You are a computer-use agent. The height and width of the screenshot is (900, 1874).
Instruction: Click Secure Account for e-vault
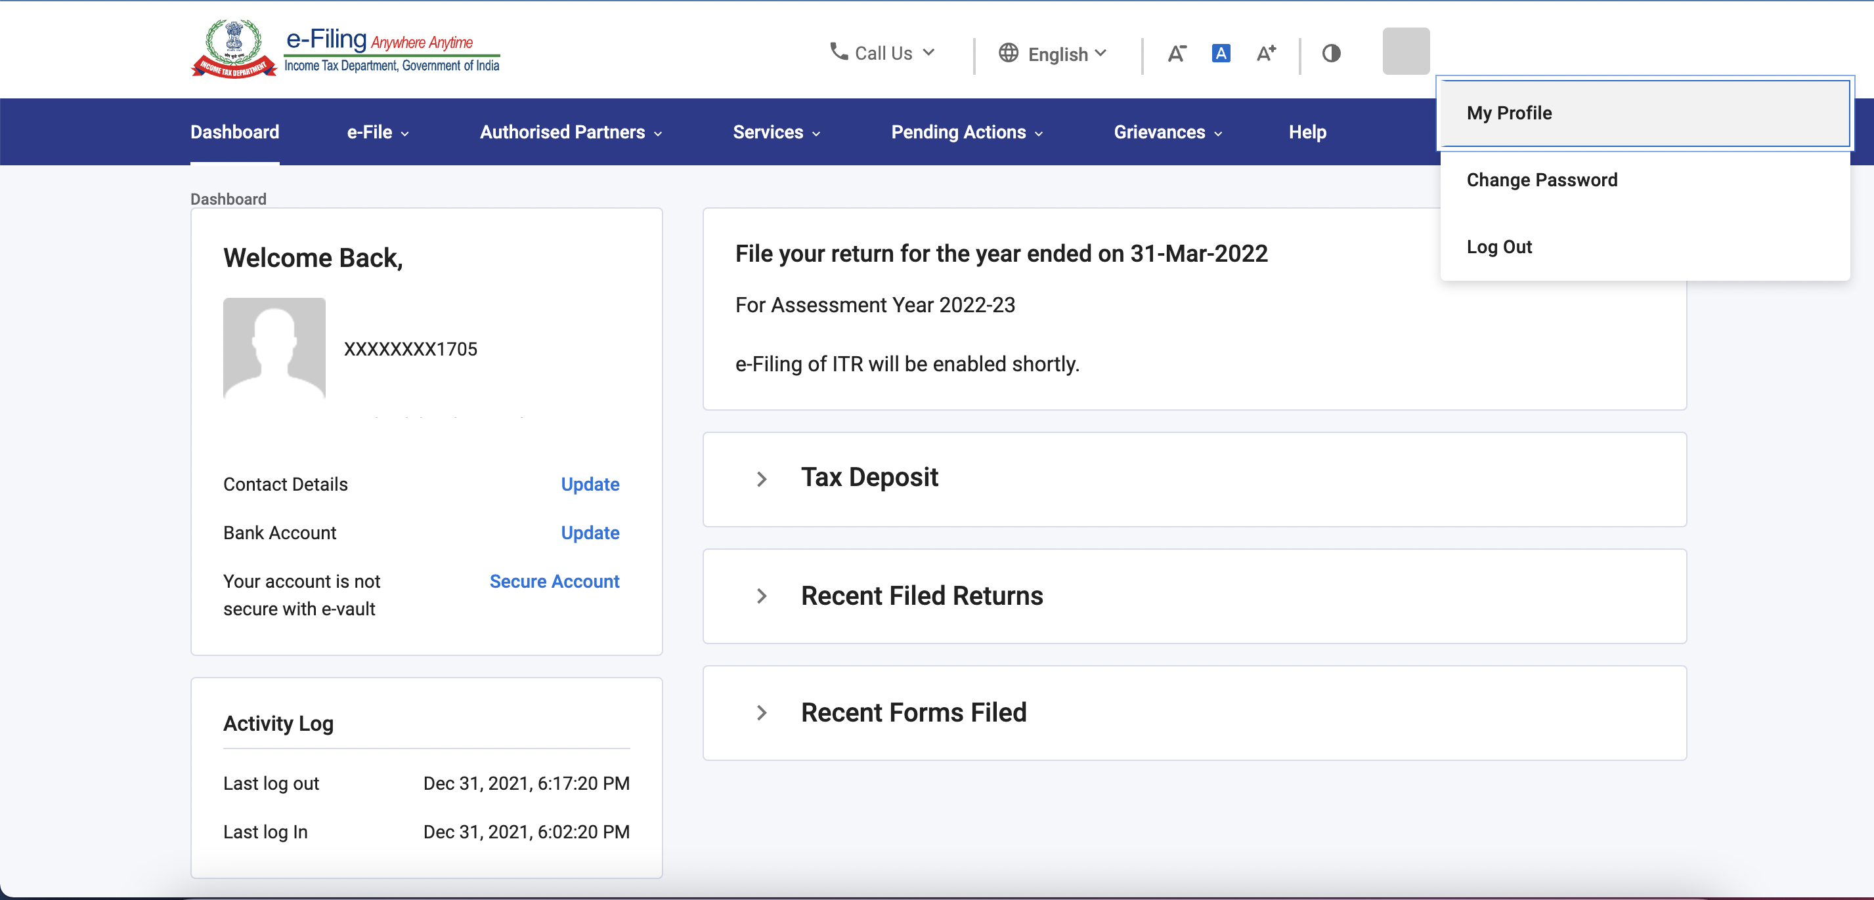555,580
